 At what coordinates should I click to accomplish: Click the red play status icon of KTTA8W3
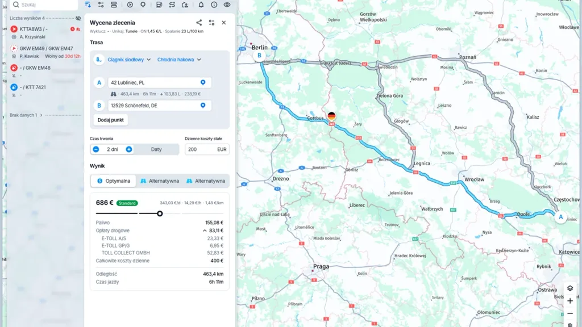coord(14,29)
